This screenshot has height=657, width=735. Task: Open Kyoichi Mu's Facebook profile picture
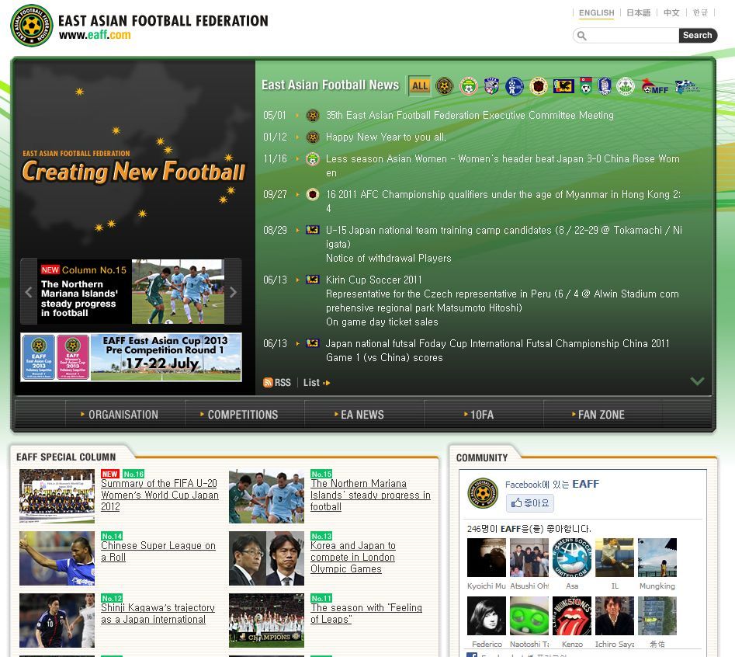tap(487, 558)
